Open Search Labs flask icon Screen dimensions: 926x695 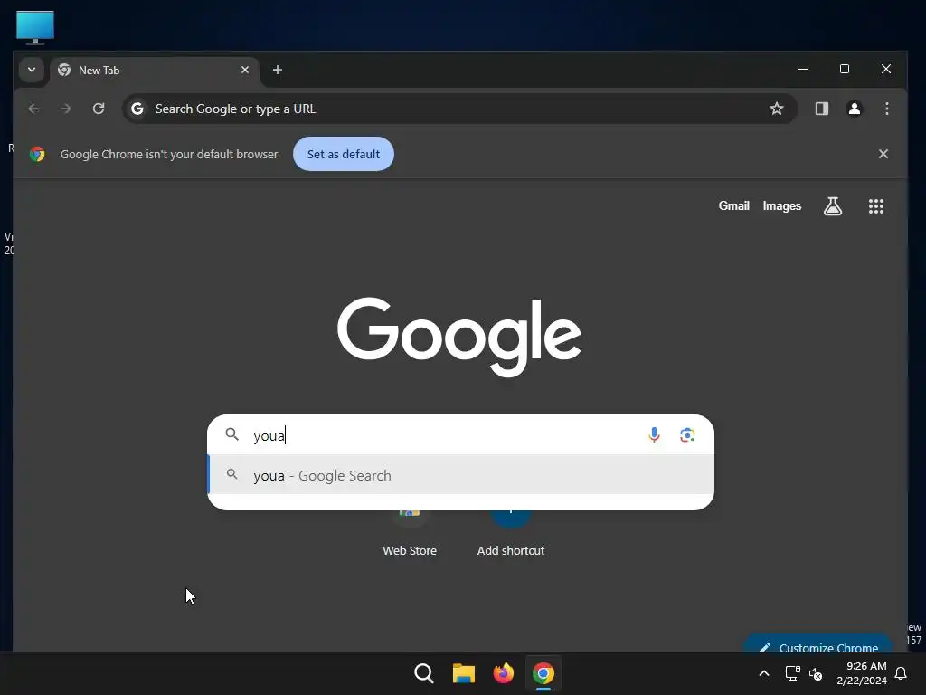(x=833, y=206)
